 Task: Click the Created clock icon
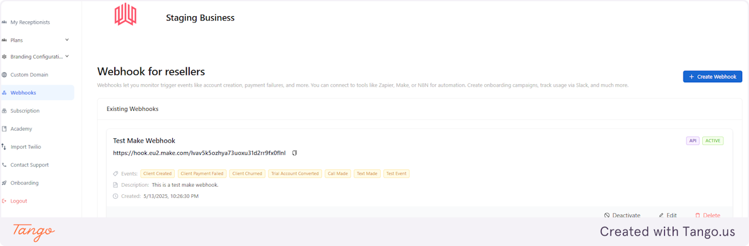[115, 196]
